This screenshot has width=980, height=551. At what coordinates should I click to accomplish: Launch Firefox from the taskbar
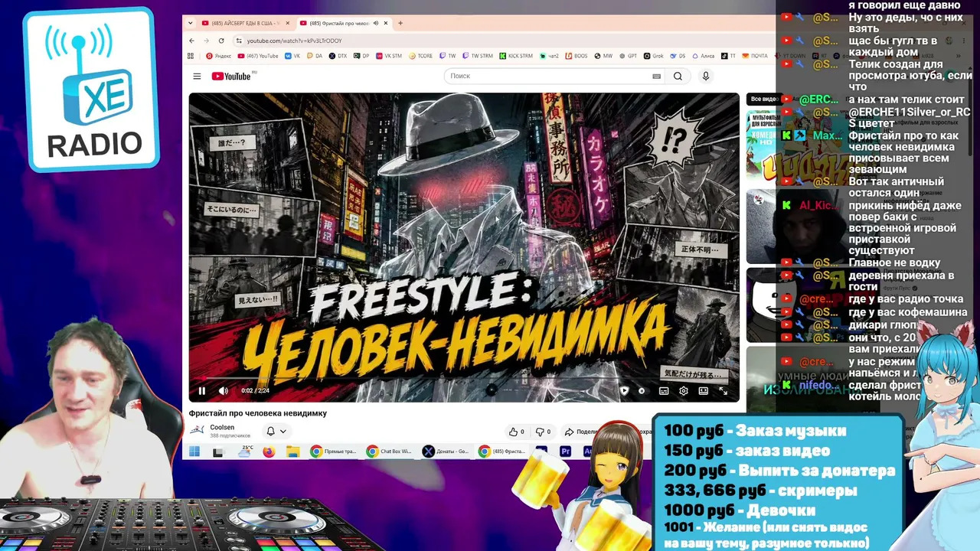(269, 452)
